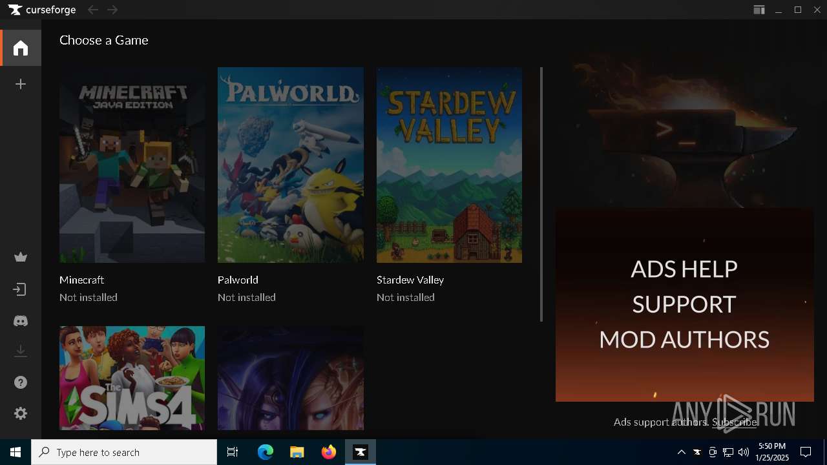The height and width of the screenshot is (465, 827).
Task: Click the forward navigation arrow
Action: (x=112, y=10)
